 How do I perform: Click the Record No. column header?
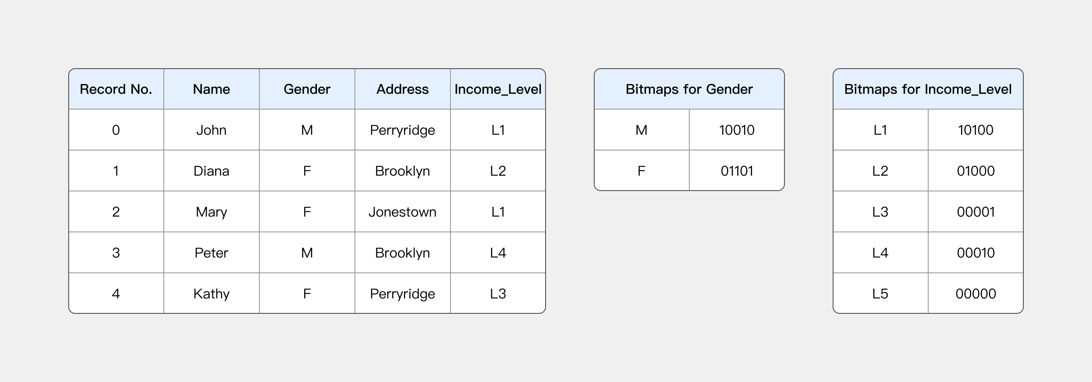(x=116, y=89)
